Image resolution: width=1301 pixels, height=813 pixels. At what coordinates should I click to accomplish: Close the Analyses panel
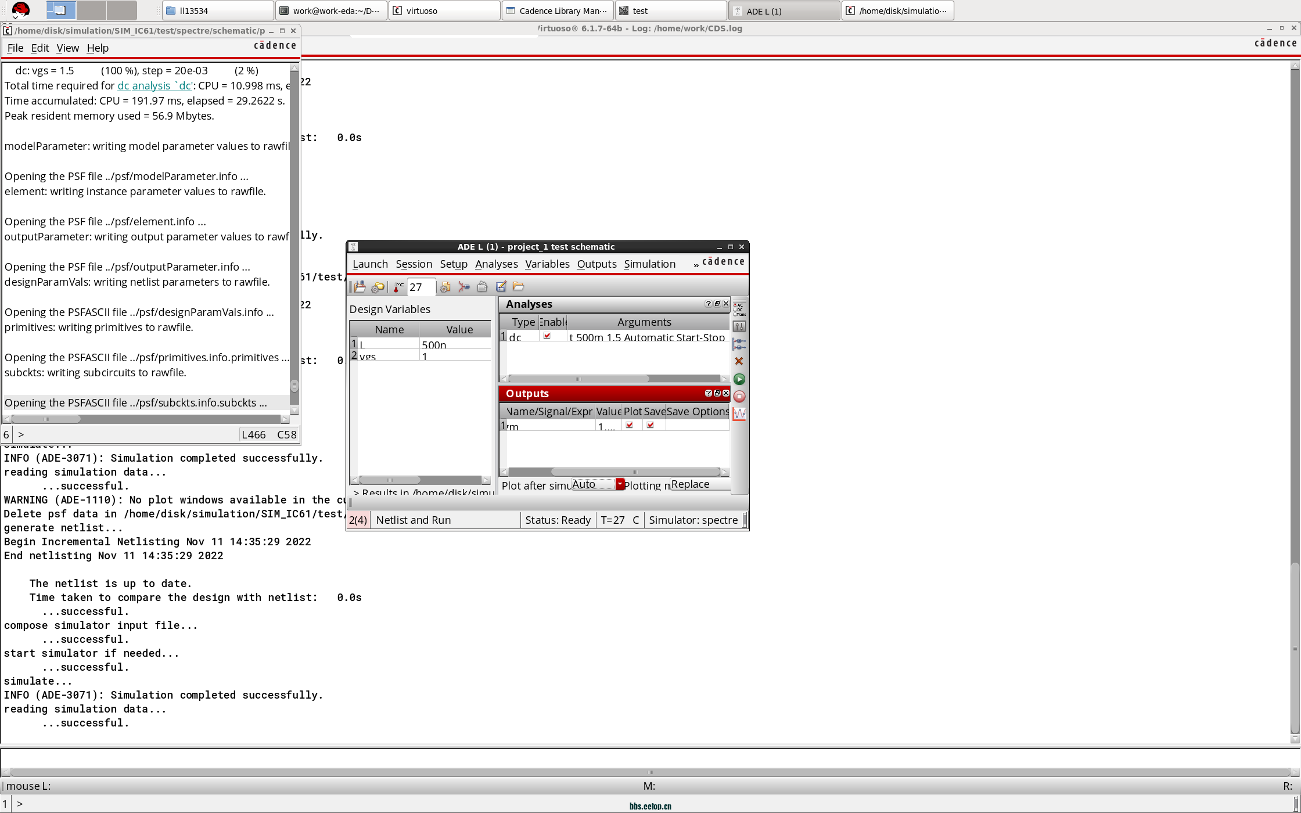coord(726,304)
